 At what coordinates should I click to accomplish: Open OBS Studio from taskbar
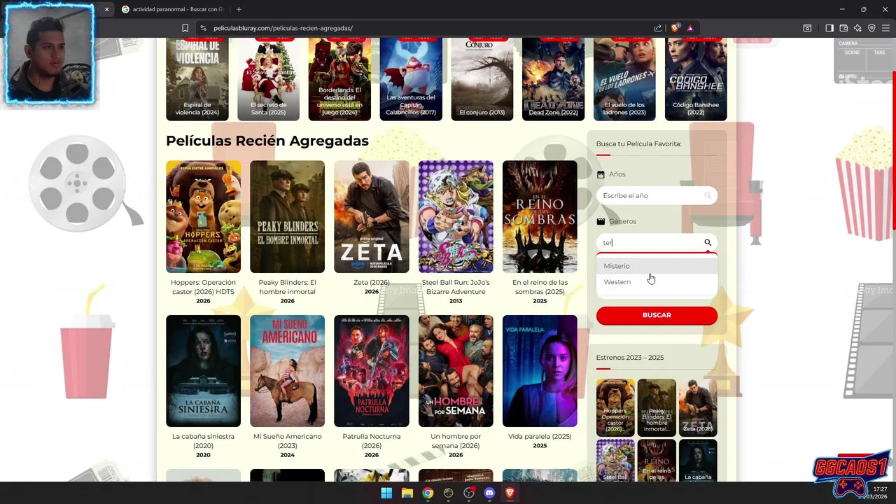[469, 493]
